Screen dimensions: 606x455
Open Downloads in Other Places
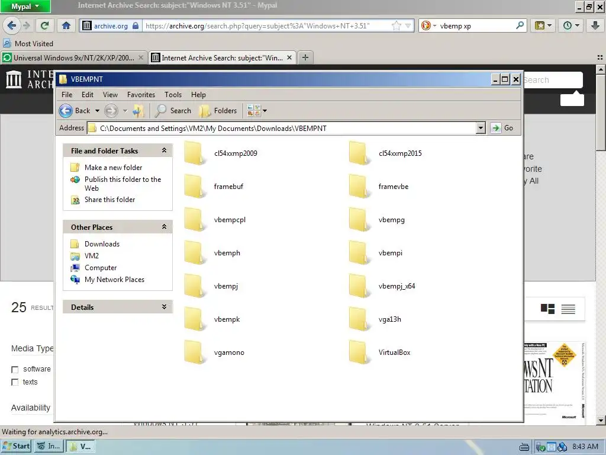tap(102, 244)
